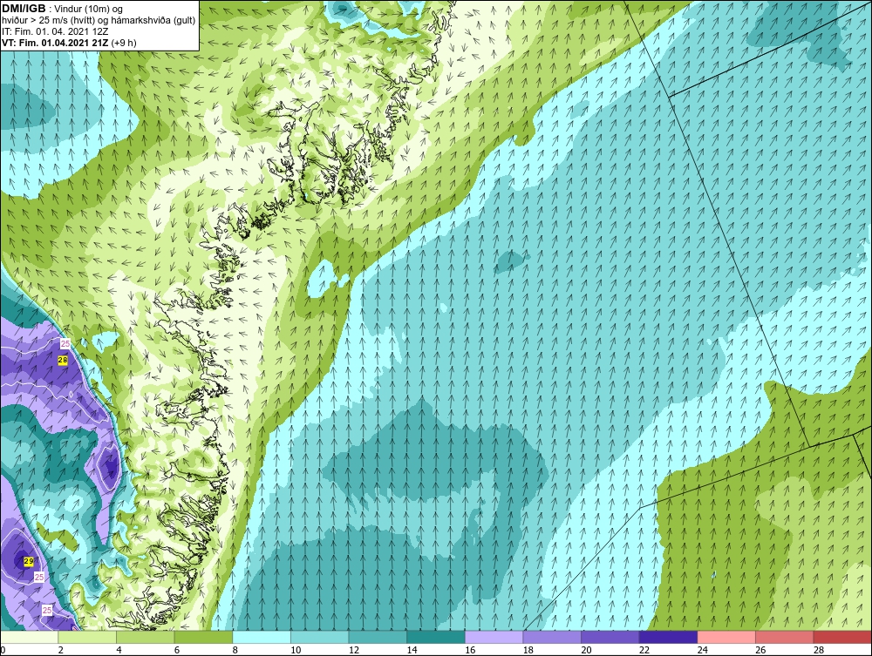
Task: Click the legend scale number 0
Action: (x=3, y=650)
